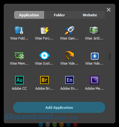
Task: Click the "Wise Fold..." label
Action: 19,38
